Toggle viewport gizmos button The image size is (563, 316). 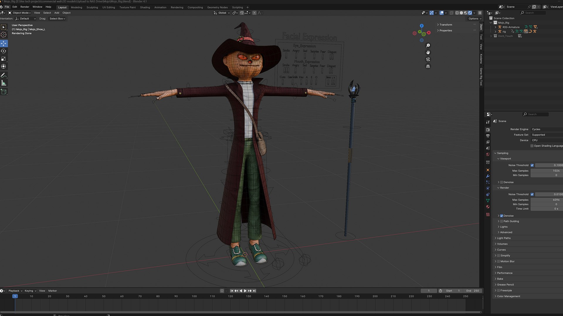(x=431, y=13)
